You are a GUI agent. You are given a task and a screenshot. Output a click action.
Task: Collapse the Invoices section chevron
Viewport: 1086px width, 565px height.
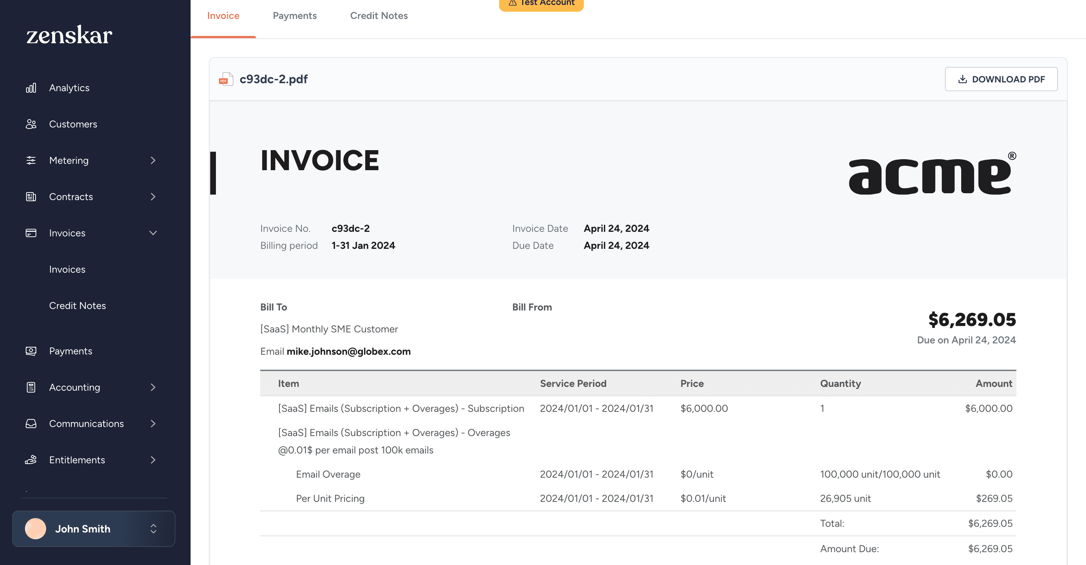pos(153,233)
